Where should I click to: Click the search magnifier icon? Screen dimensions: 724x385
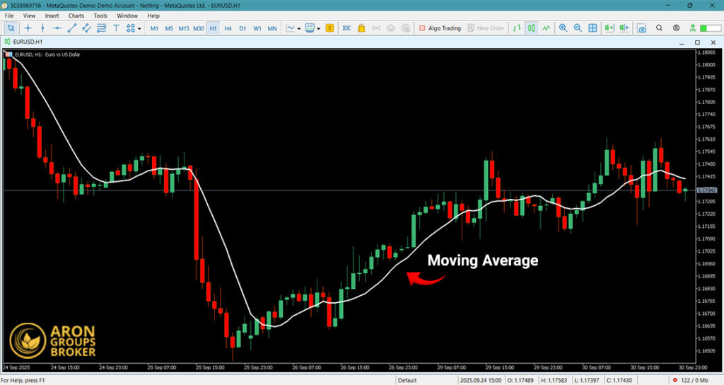(659, 28)
